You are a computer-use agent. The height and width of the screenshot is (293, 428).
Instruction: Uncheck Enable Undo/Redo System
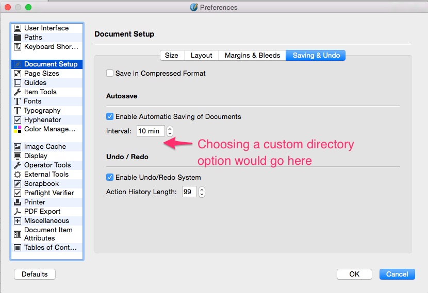click(110, 178)
